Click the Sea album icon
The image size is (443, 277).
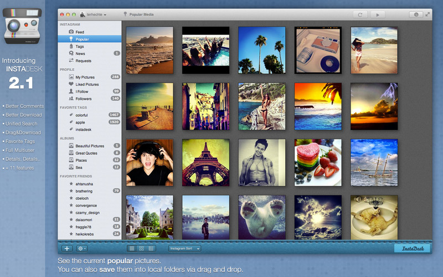click(x=71, y=167)
